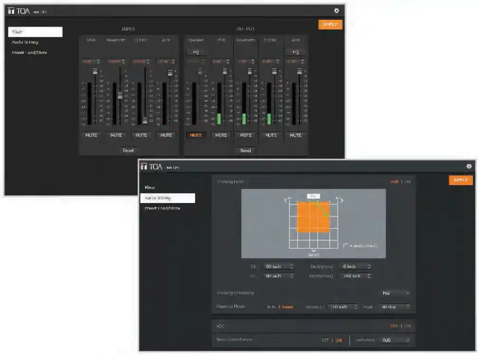This screenshot has height=355, width=481.
Task: Click Reset under the INPUT channels
Action: click(x=128, y=151)
